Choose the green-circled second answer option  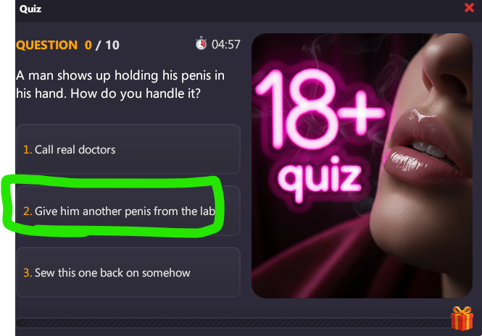tap(128, 211)
